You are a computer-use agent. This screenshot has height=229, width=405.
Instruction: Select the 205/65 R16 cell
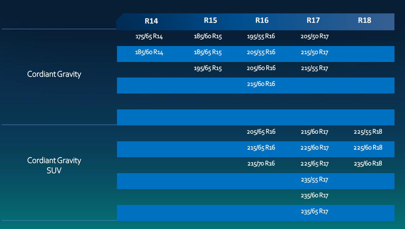261,132
